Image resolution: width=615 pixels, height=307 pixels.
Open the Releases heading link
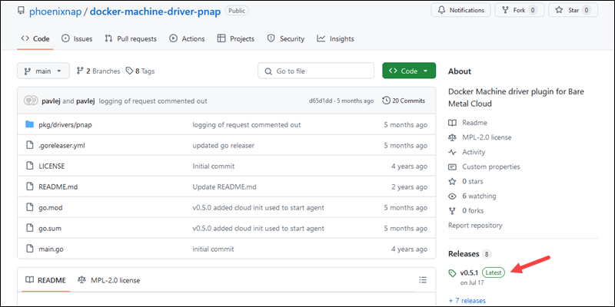464,254
